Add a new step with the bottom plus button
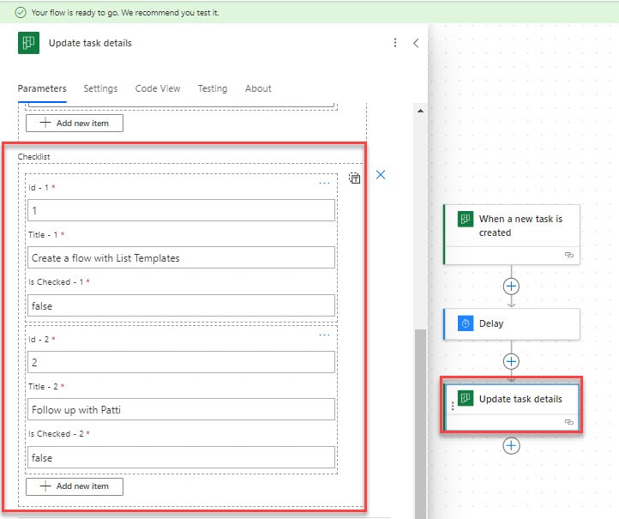The width and height of the screenshot is (619, 519). tap(511, 446)
